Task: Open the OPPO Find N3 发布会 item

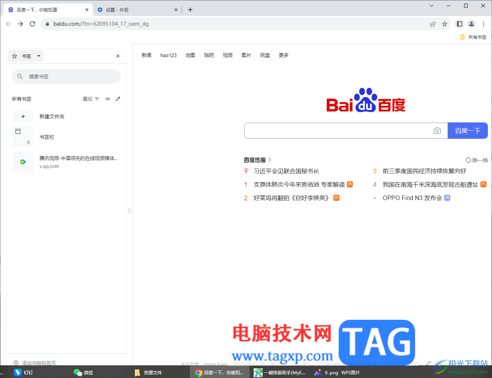Action: (x=412, y=198)
